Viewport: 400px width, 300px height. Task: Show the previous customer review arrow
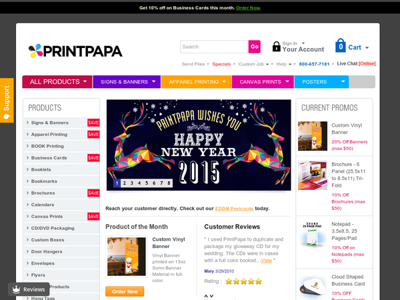[x=206, y=296]
